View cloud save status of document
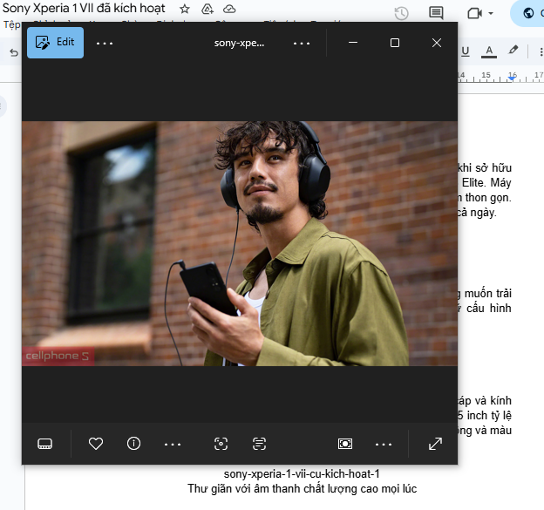 coord(229,9)
